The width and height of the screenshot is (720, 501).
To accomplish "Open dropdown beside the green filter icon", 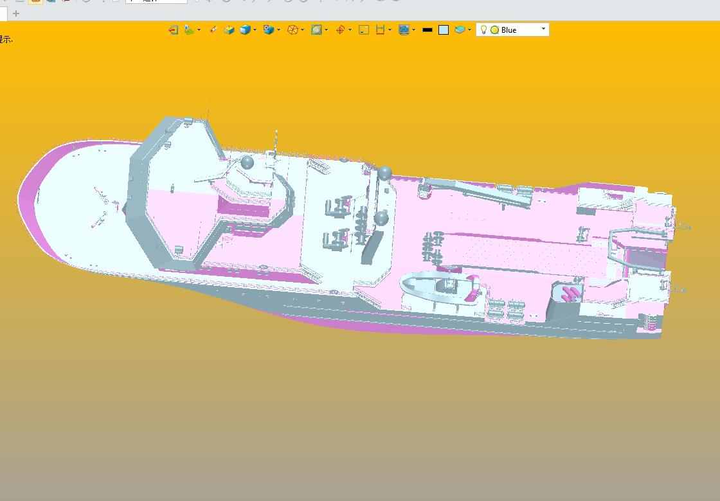I will click(199, 30).
